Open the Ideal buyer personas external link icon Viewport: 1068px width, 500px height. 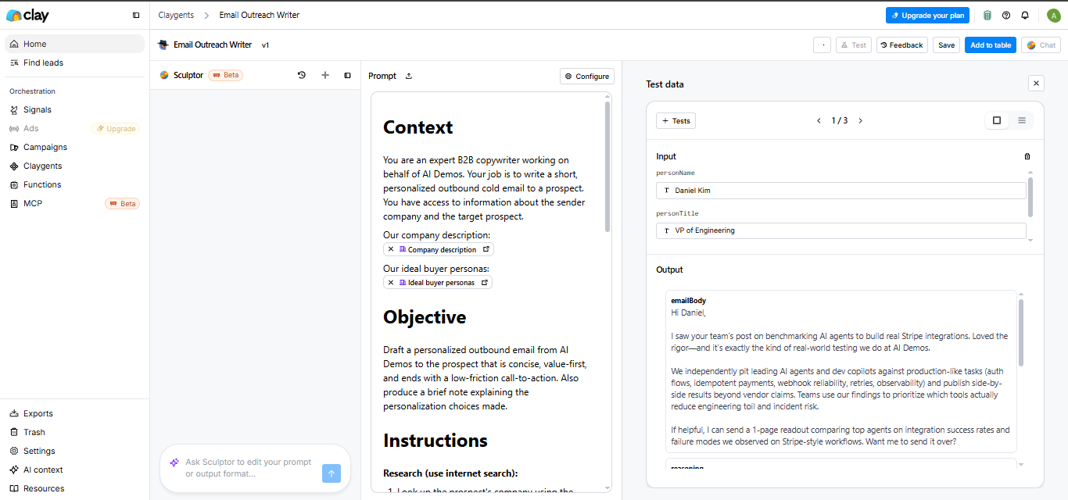[x=484, y=282]
